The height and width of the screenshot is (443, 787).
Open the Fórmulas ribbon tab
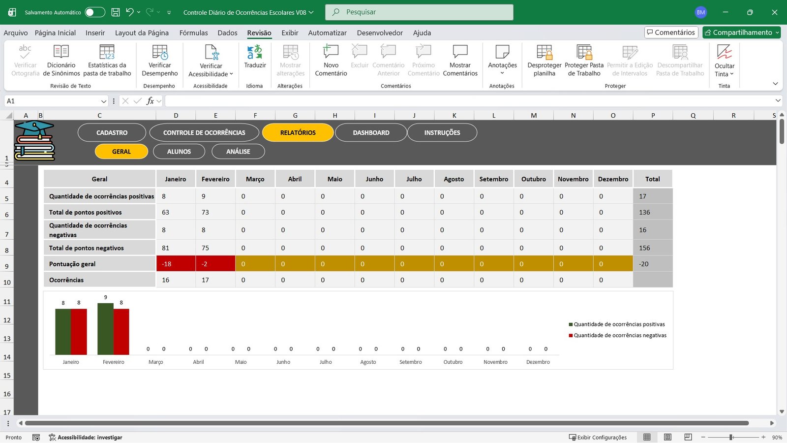(x=193, y=33)
